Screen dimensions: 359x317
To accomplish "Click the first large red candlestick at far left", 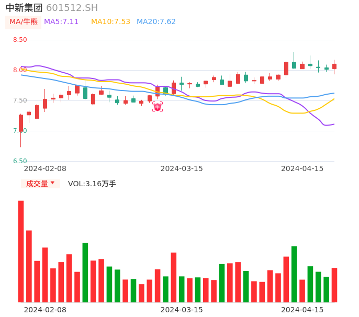I will click(21, 123).
